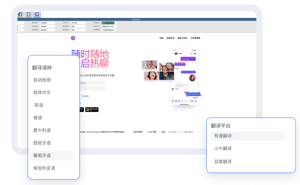Image resolution: width=300 pixels, height=185 pixels.
Task: Click the Facebook icon in top-left corner
Action: point(20,14)
